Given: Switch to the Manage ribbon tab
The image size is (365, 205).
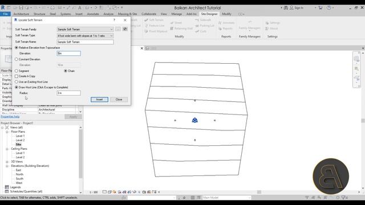Looking at the screenshot, I should 176,14.
